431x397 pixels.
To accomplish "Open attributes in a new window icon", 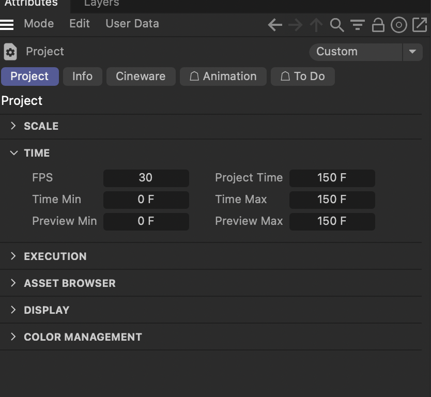I will point(420,25).
